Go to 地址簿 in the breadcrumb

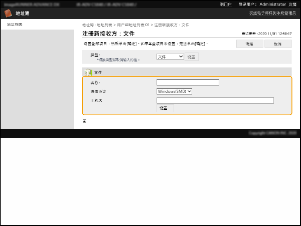pos(87,25)
